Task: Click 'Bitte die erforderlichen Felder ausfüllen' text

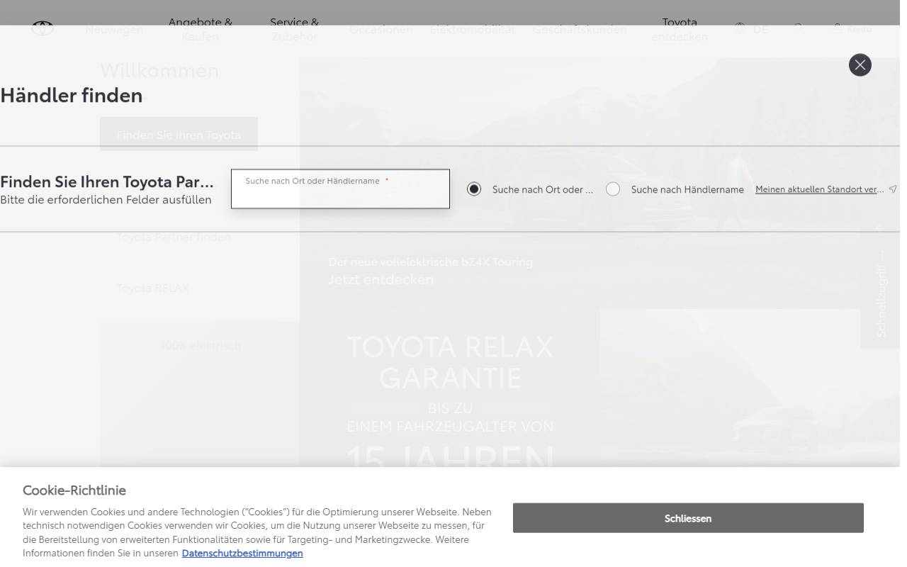Action: tap(106, 200)
